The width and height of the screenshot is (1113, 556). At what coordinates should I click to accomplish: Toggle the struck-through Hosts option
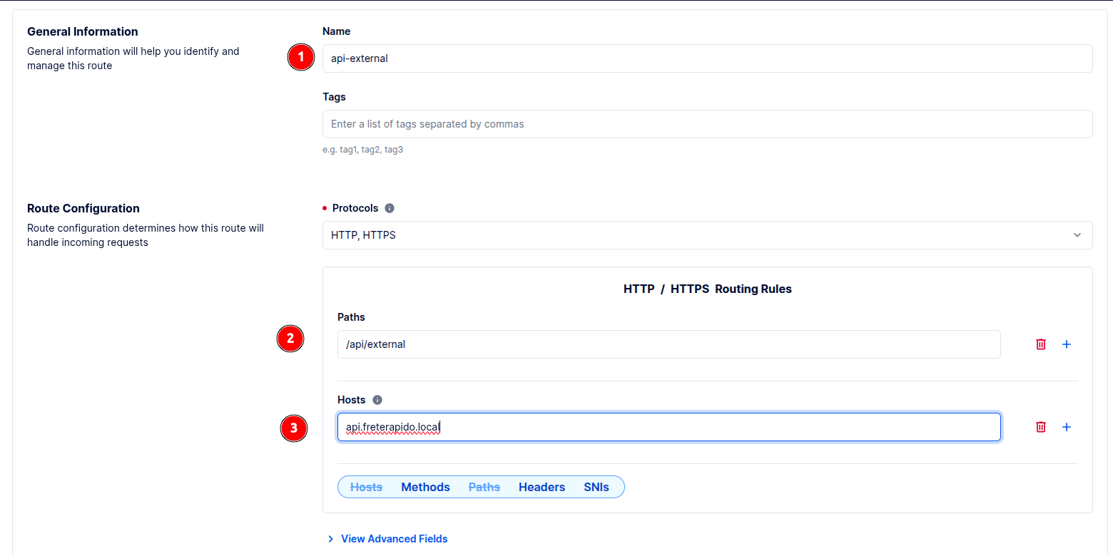tap(366, 487)
